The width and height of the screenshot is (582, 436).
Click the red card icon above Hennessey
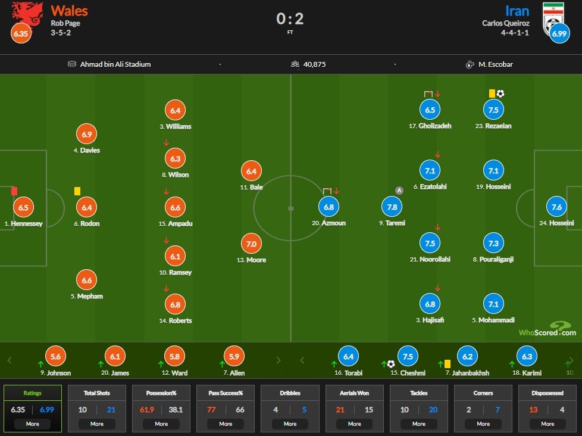14,191
